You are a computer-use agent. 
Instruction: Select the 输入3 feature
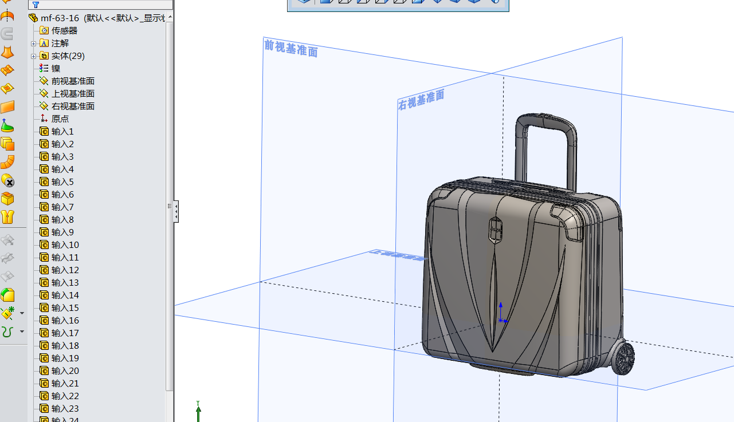click(x=57, y=157)
